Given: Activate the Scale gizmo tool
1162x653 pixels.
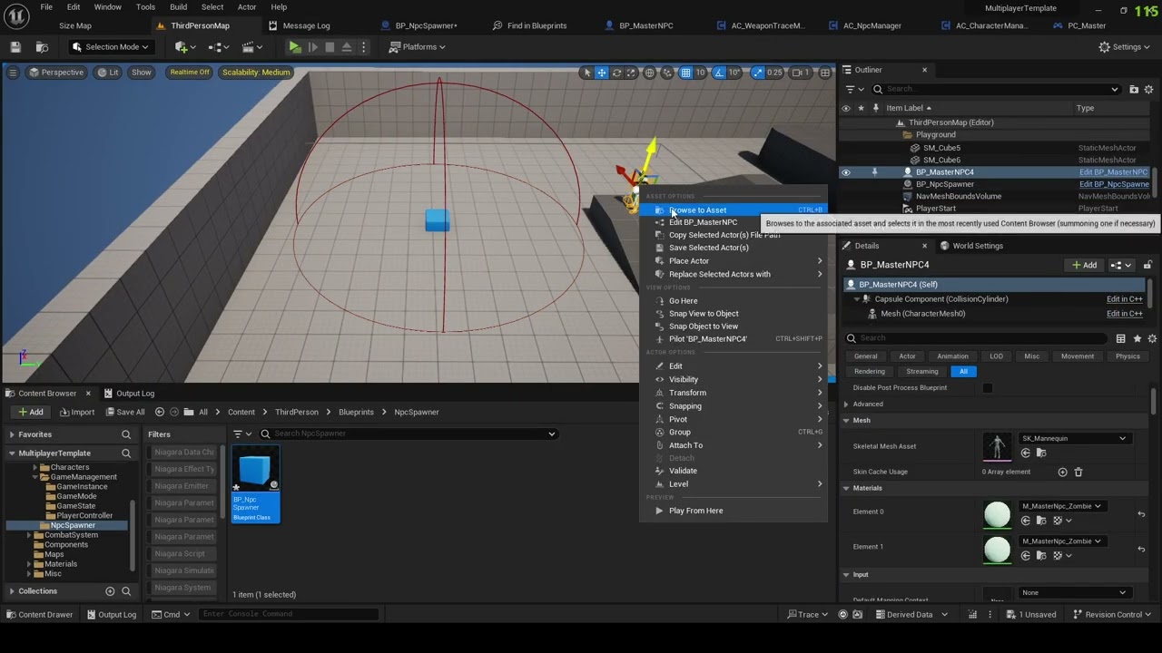Looking at the screenshot, I should (631, 73).
